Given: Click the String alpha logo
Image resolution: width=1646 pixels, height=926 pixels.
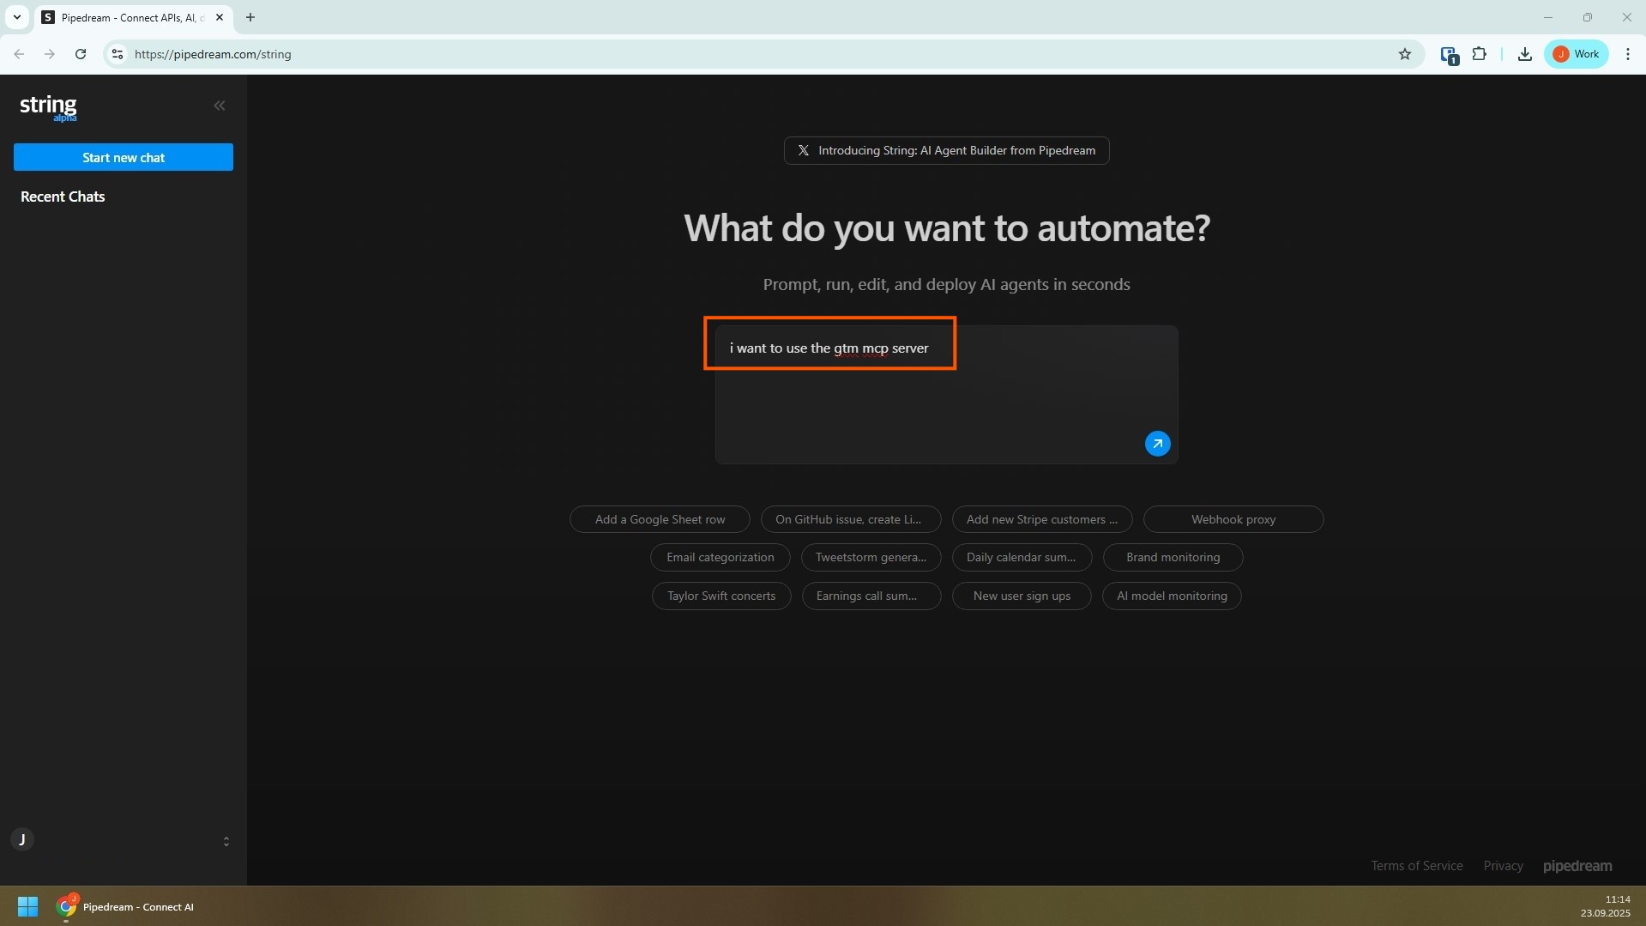Looking at the screenshot, I should [x=48, y=107].
